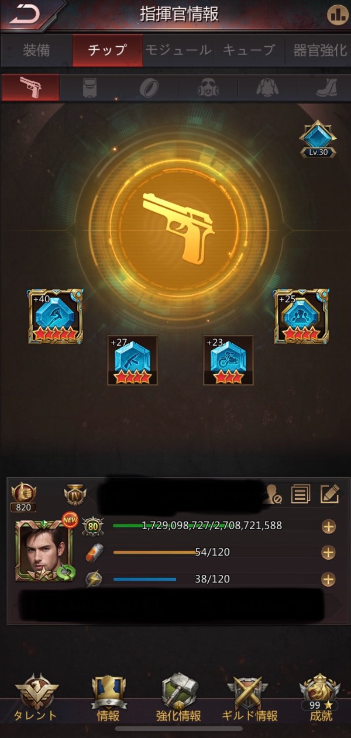Viewport: 351px width, 738px height.
Task: Tap the back arrow button
Action: 26,15
